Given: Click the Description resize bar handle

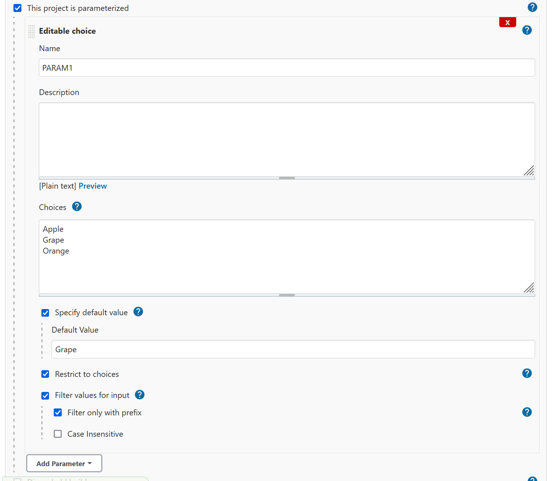Looking at the screenshot, I should pyautogui.click(x=287, y=178).
